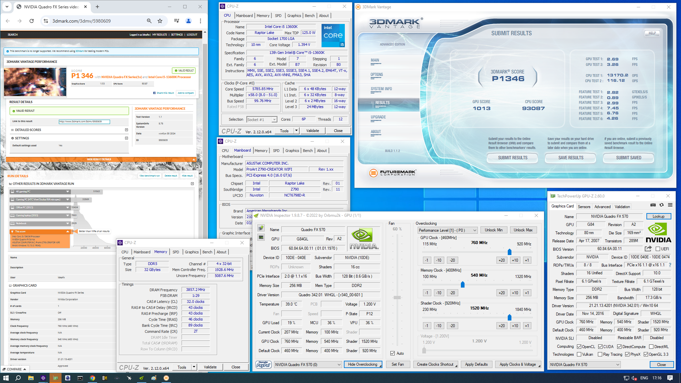Open the SPD tab in the CPU-Z Memory window
This screenshot has width=681, height=383.
click(x=176, y=252)
